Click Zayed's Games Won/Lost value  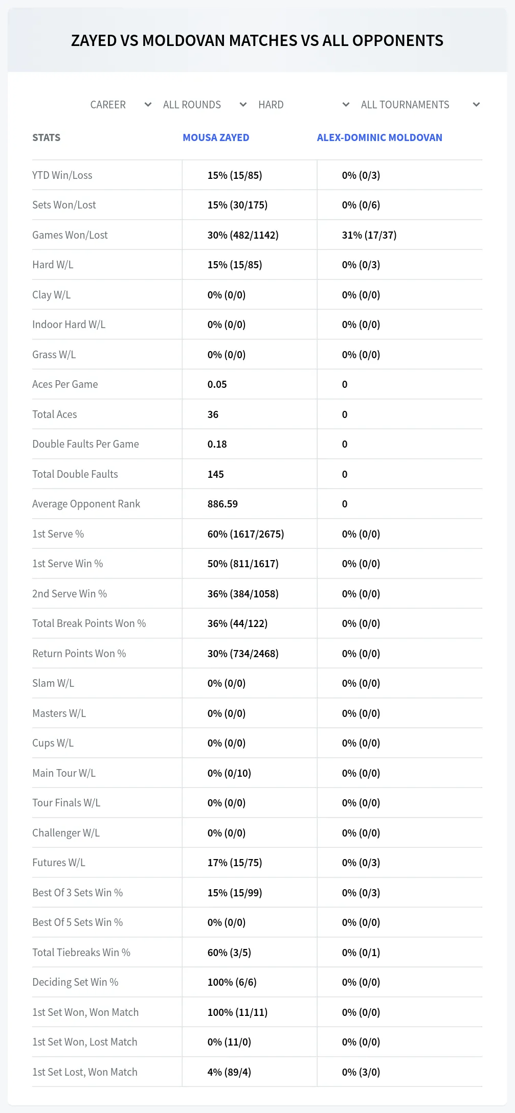pyautogui.click(x=243, y=235)
